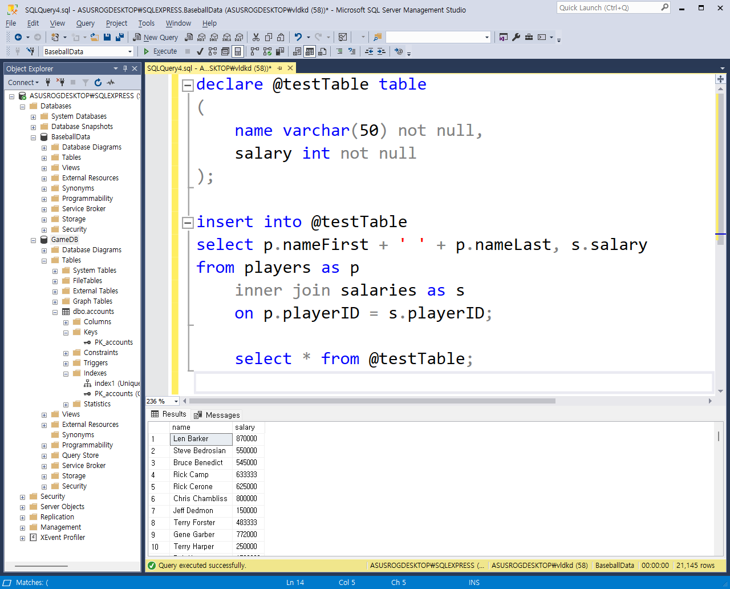The width and height of the screenshot is (730, 589).
Task: Uncomment the selected lines
Action: point(352,51)
